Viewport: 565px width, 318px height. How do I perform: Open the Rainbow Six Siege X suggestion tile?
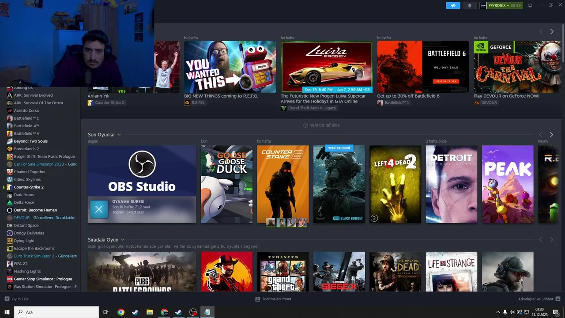[339, 271]
